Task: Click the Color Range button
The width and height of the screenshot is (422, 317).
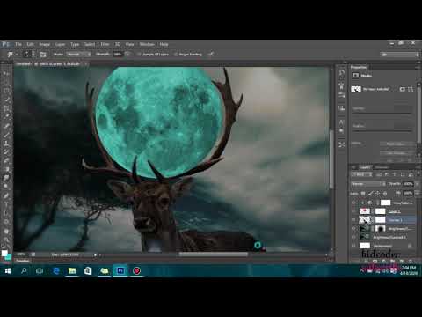Action: [396, 152]
